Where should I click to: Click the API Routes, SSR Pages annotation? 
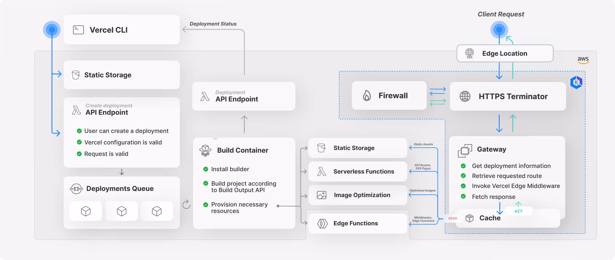423,167
